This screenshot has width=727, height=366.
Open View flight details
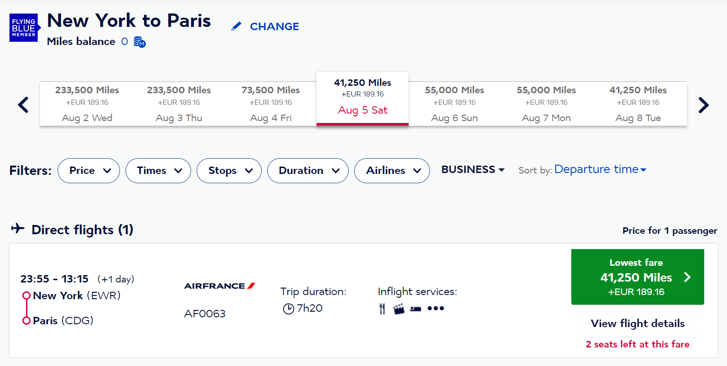click(637, 323)
